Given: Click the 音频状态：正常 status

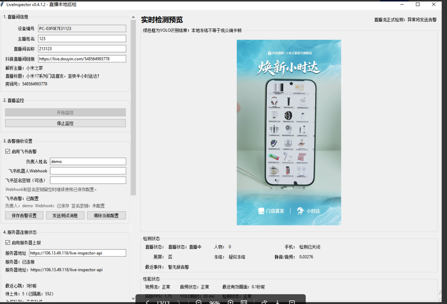Looking at the screenshot, I should pos(195,287).
